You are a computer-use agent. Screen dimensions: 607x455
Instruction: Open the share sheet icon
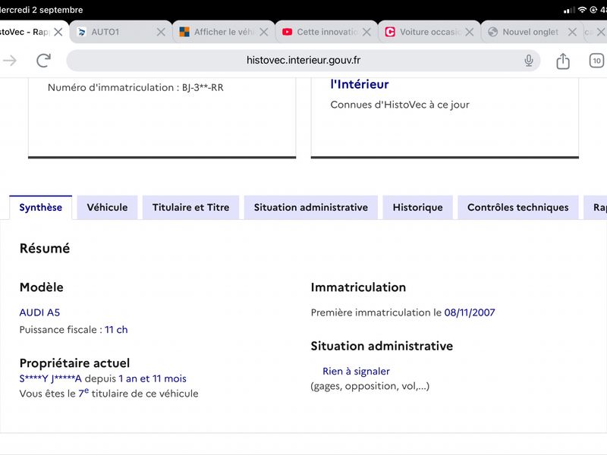pos(562,61)
